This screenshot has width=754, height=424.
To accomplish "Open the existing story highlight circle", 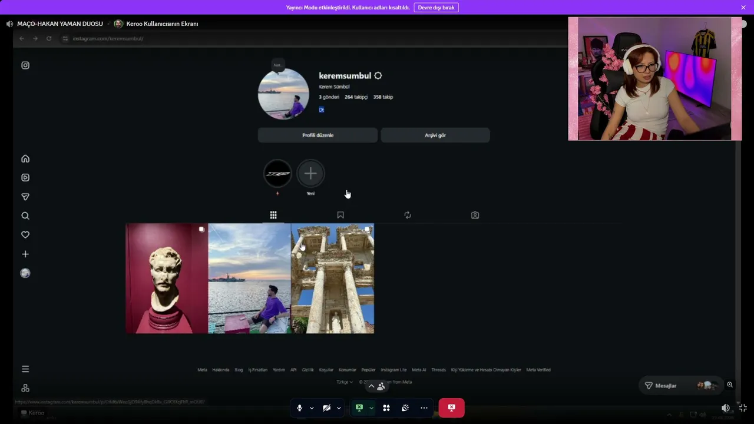I will click(277, 174).
